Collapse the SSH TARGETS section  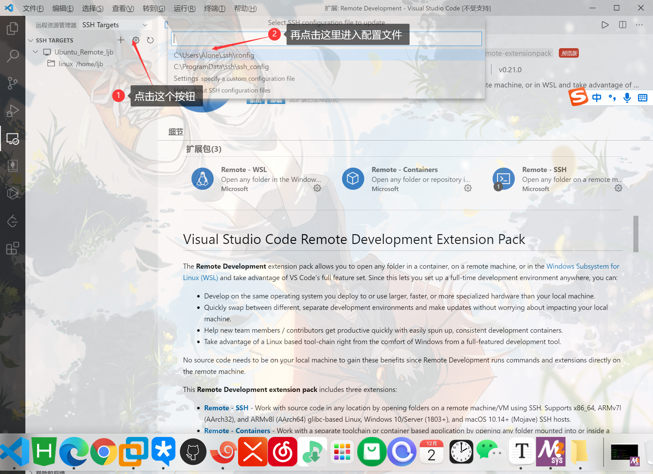pyautogui.click(x=31, y=40)
